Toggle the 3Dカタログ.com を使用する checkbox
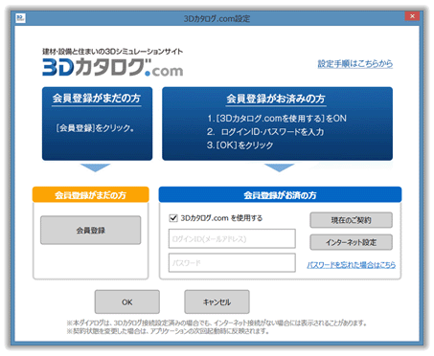This screenshot has height=356, width=434. (173, 218)
